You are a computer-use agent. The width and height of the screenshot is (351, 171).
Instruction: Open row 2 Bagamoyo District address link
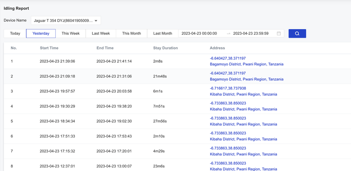click(246, 79)
